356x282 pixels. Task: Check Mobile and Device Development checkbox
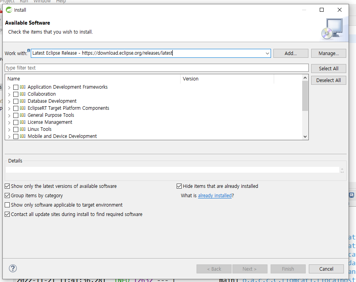16,136
